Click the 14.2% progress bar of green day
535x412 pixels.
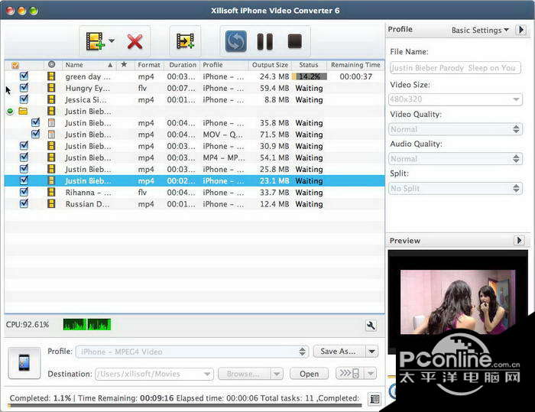click(x=310, y=76)
